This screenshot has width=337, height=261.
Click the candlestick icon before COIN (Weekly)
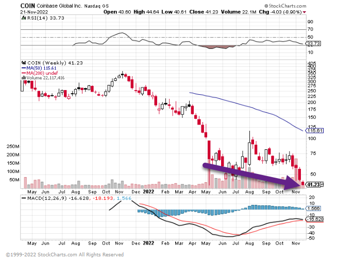[24, 63]
